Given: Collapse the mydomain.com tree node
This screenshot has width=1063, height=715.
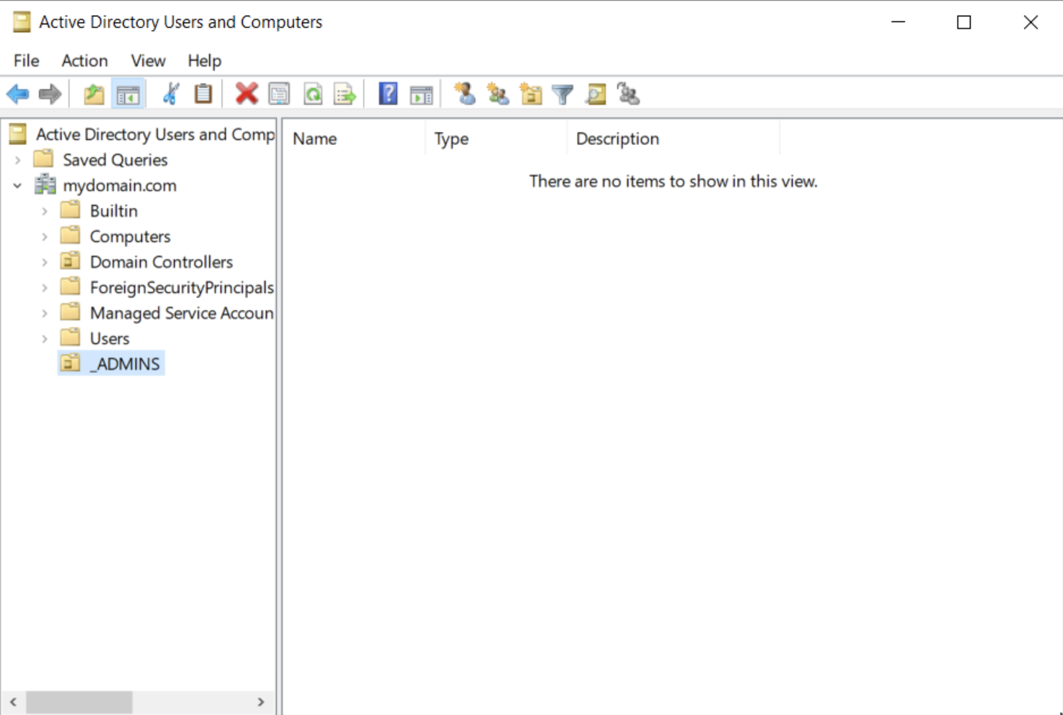Looking at the screenshot, I should 18,186.
